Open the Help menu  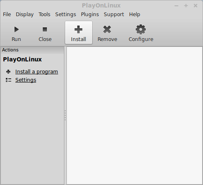pos(135,15)
